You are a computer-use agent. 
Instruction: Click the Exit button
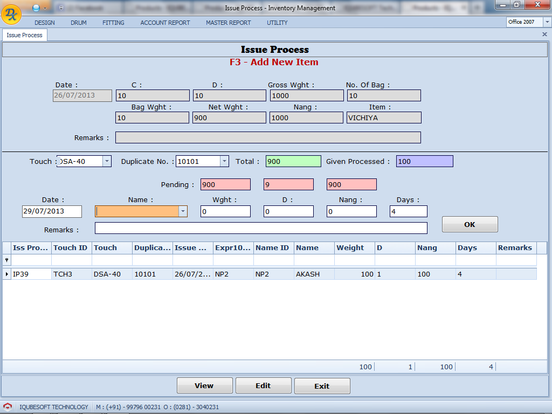tap(322, 386)
